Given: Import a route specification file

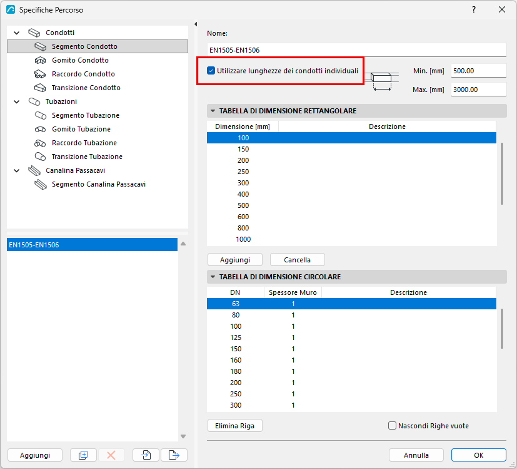Looking at the screenshot, I should [x=146, y=455].
